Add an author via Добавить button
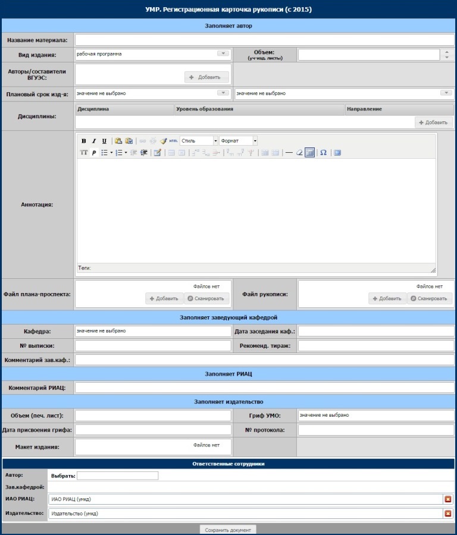Screen dimensions: 457x535 coord(206,77)
